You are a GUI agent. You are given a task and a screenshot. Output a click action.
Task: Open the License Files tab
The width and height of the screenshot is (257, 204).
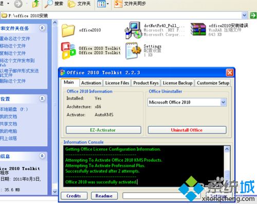tap(117, 83)
